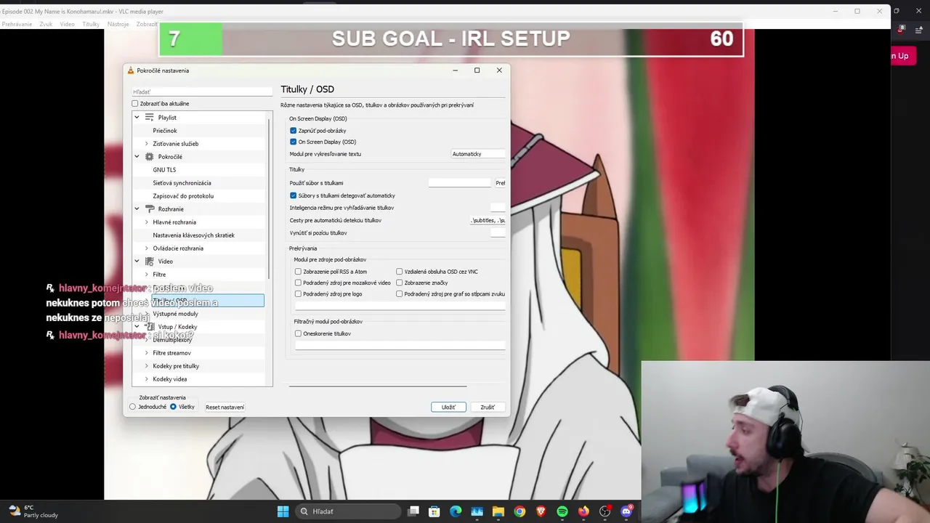Open Video menu in VLC menu bar
Image resolution: width=930 pixels, height=523 pixels.
coord(67,24)
